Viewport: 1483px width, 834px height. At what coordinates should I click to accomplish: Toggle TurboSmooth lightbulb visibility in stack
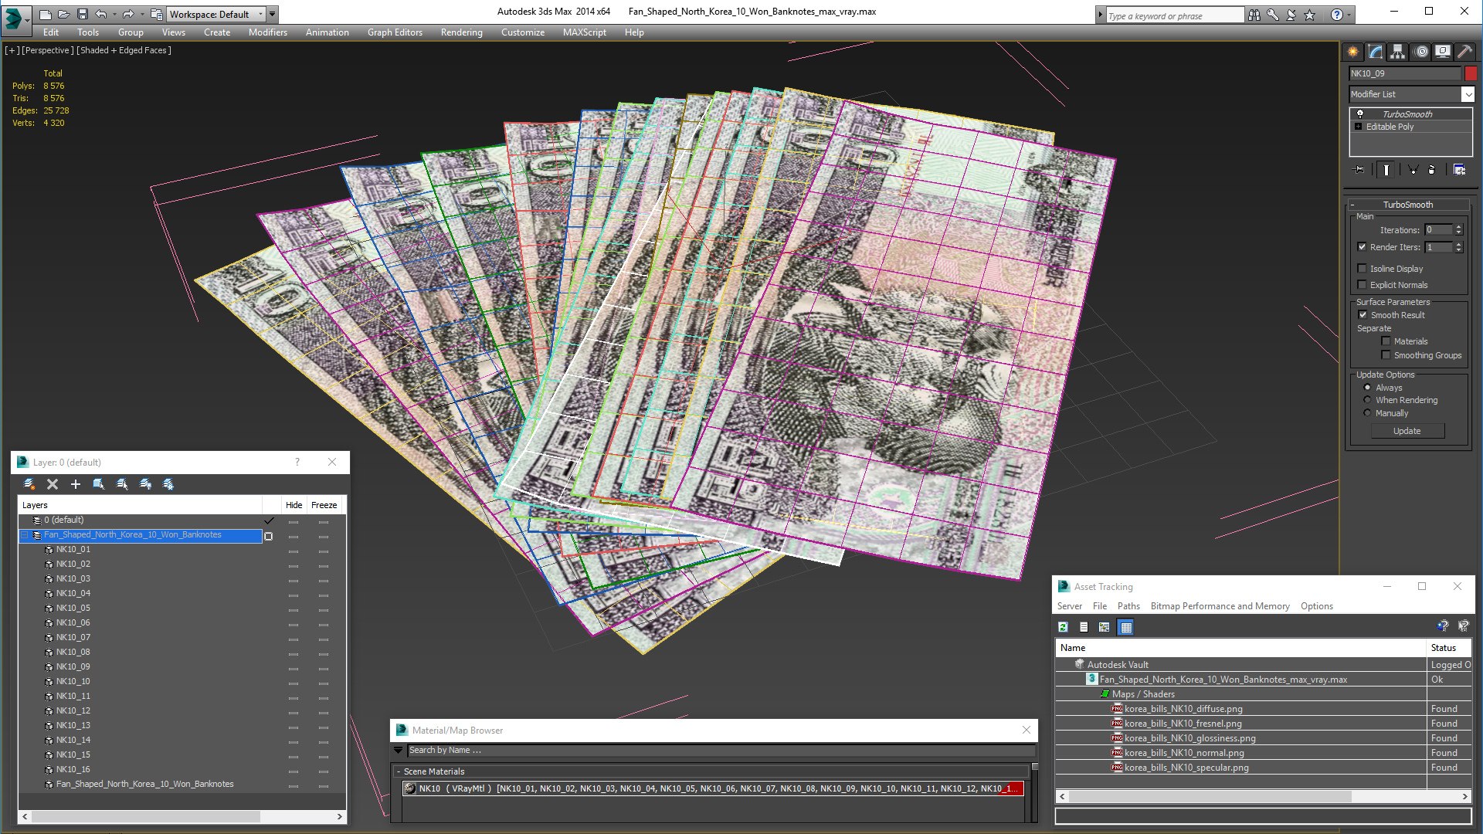1360,114
